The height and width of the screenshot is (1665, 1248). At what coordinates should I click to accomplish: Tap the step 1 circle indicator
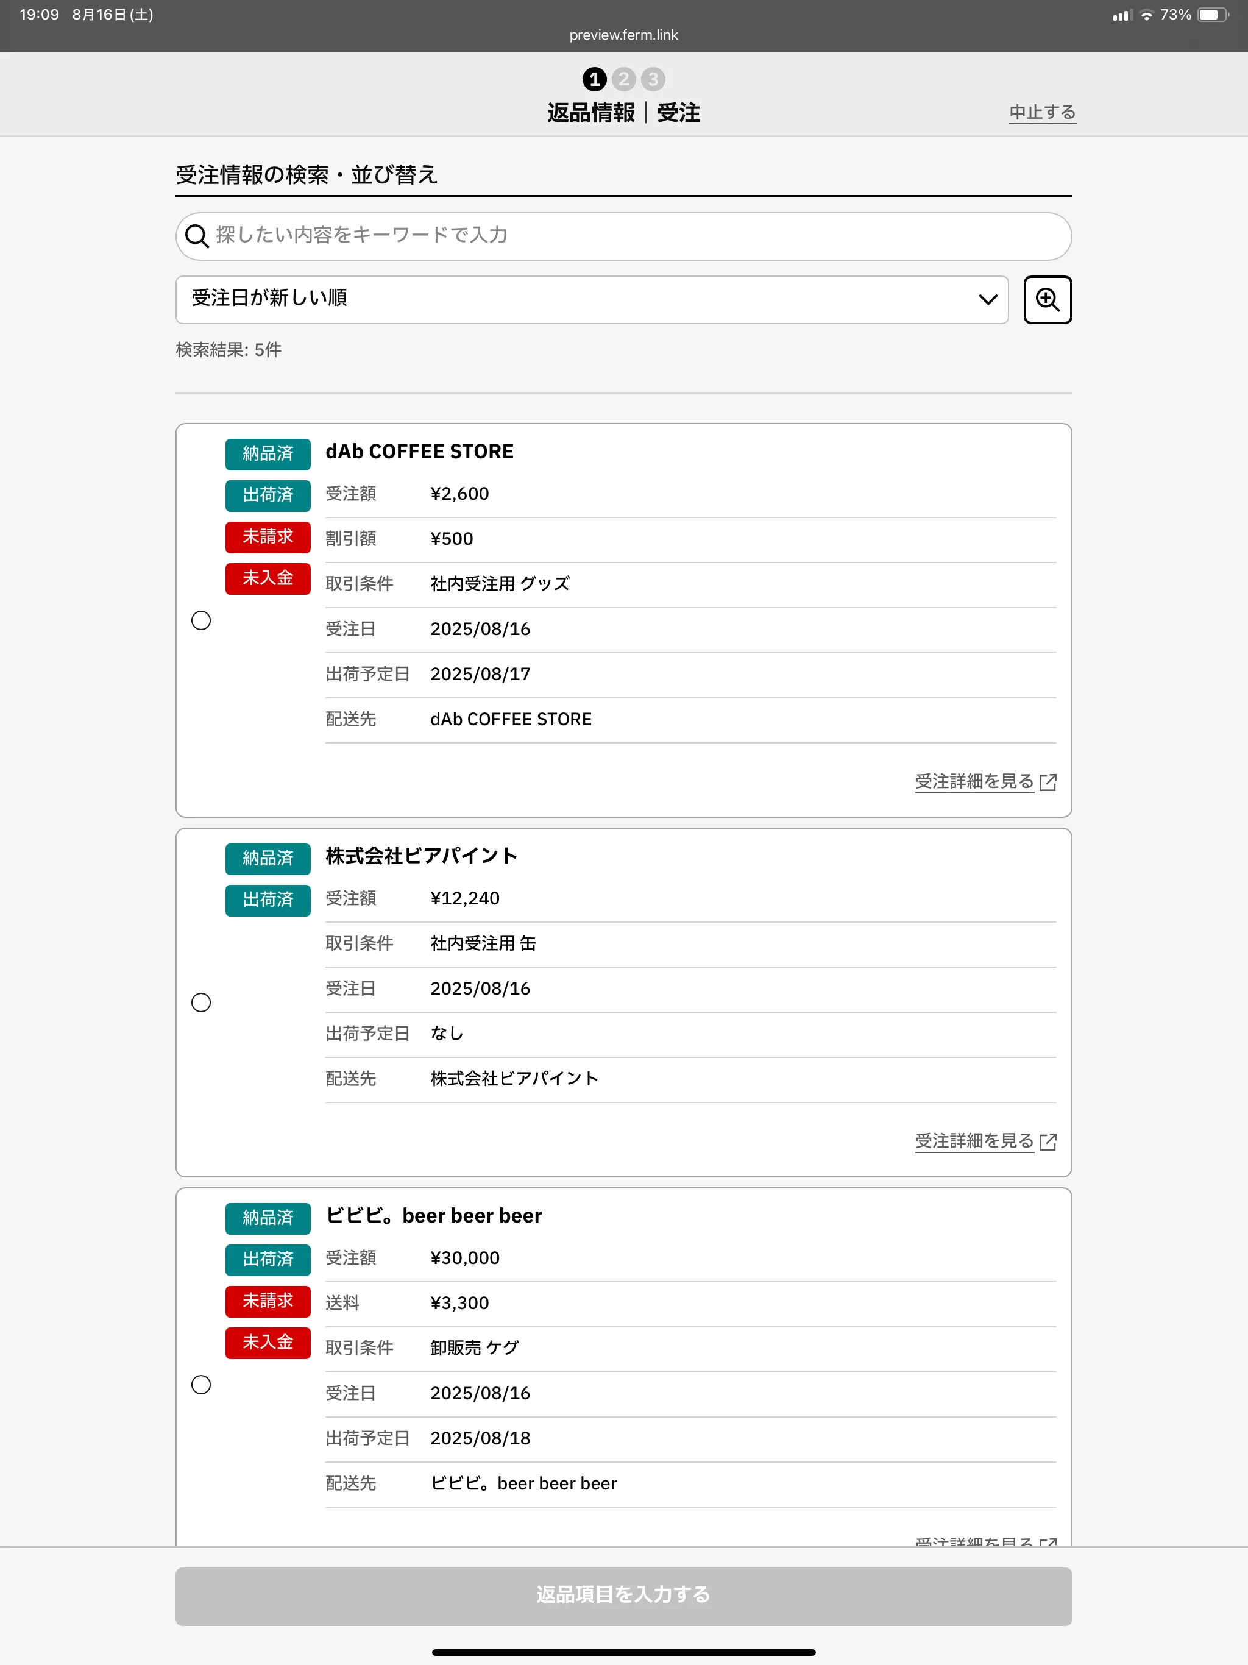pos(594,79)
